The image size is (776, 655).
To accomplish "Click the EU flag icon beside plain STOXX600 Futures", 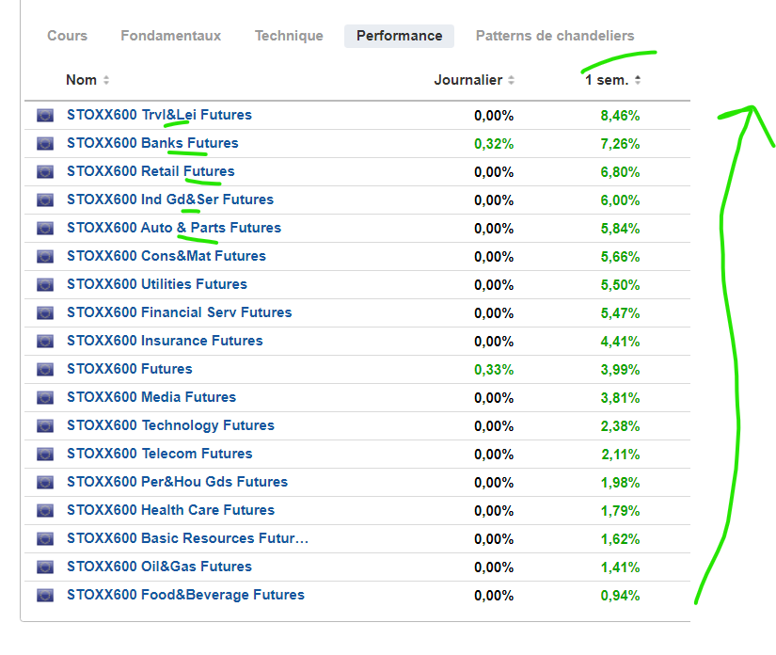I will point(45,369).
